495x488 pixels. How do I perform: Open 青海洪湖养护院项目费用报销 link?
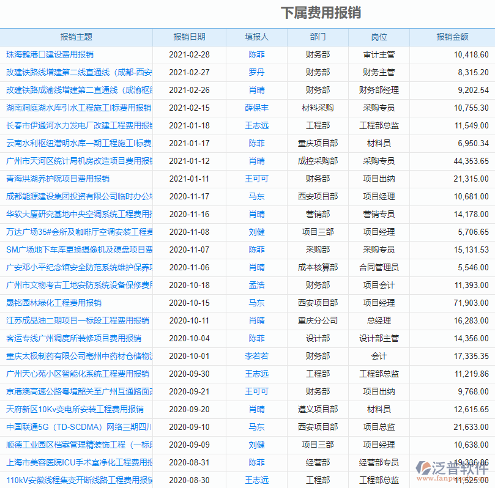(x=58, y=179)
